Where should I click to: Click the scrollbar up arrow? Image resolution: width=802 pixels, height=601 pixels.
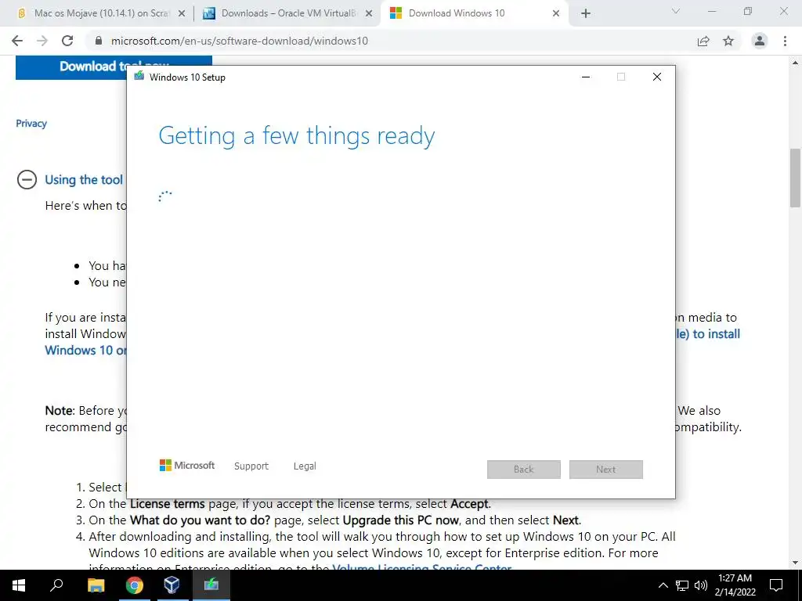point(795,63)
